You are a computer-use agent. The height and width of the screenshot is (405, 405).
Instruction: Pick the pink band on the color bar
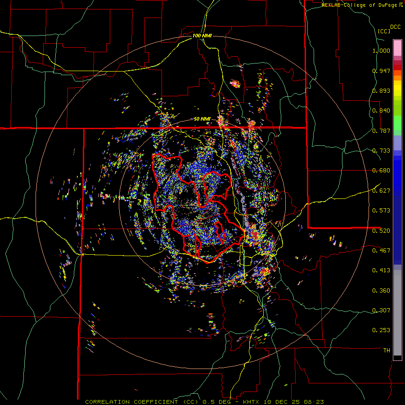(397, 48)
